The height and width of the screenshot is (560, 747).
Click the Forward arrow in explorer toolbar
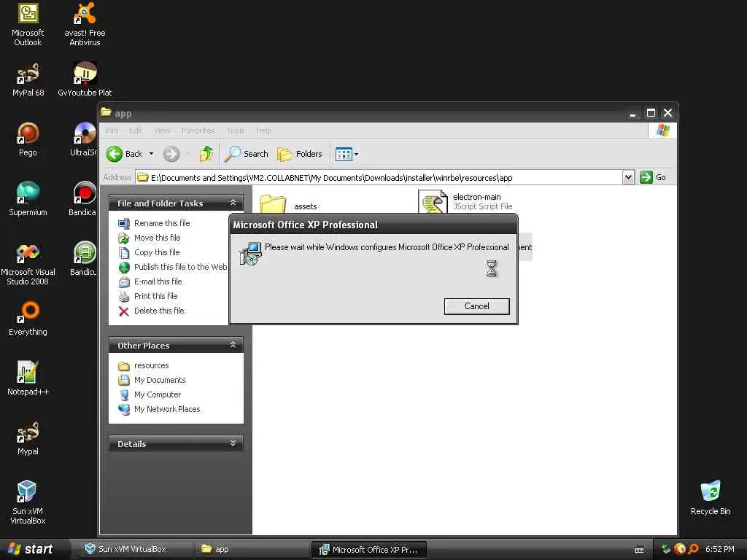point(171,154)
